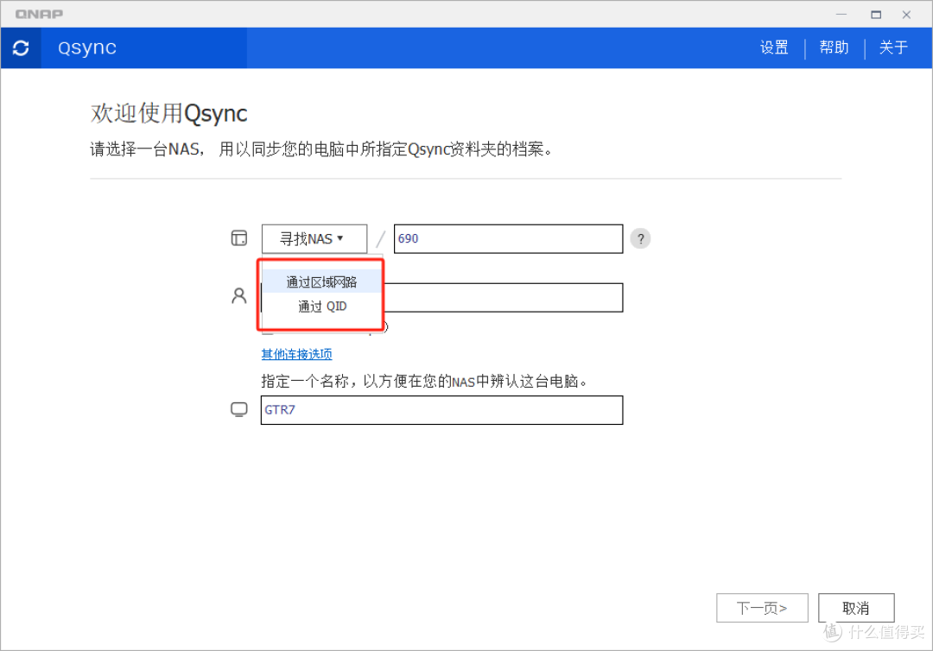
Task: Click the text 指定一个名称 description line
Action: (x=424, y=381)
